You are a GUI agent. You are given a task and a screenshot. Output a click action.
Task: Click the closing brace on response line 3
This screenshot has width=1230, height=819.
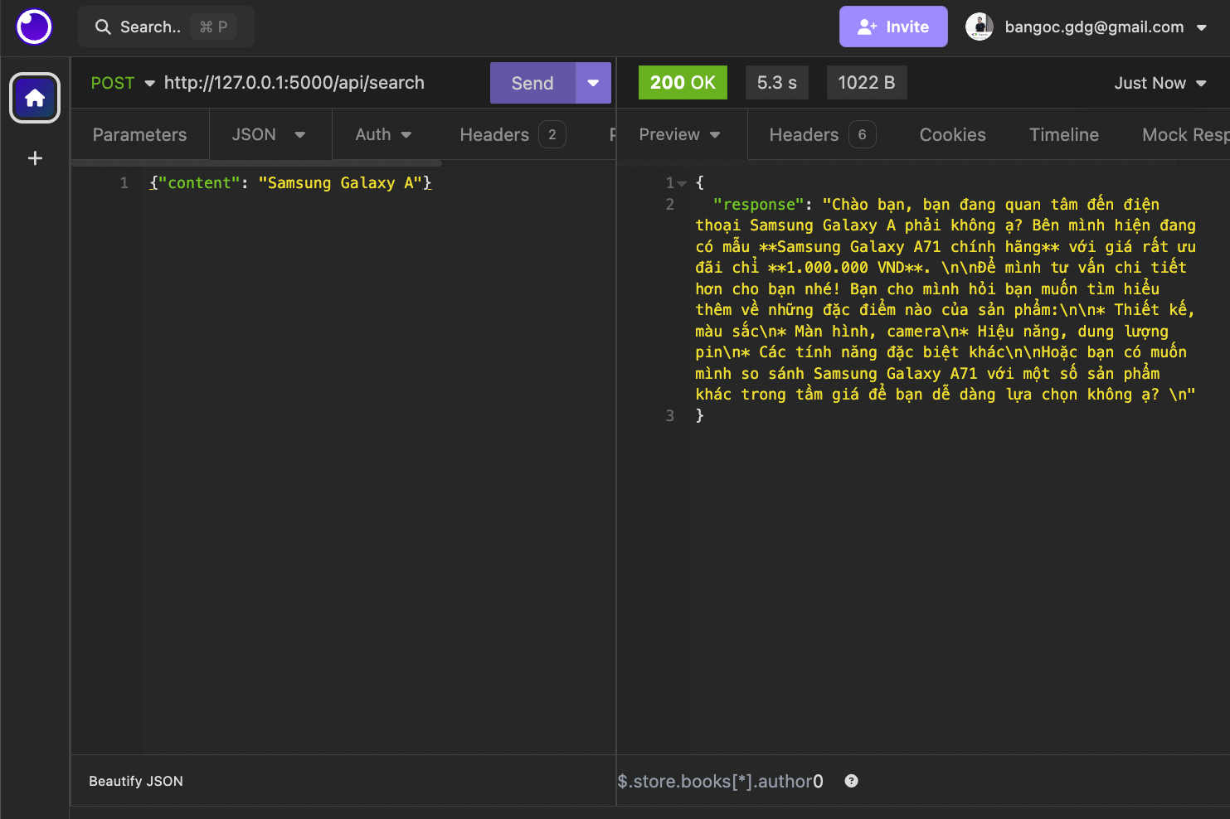pos(700,415)
